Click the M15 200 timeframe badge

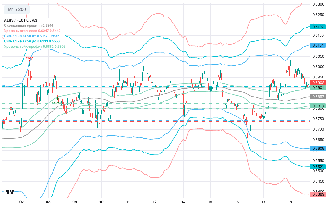tap(17, 10)
